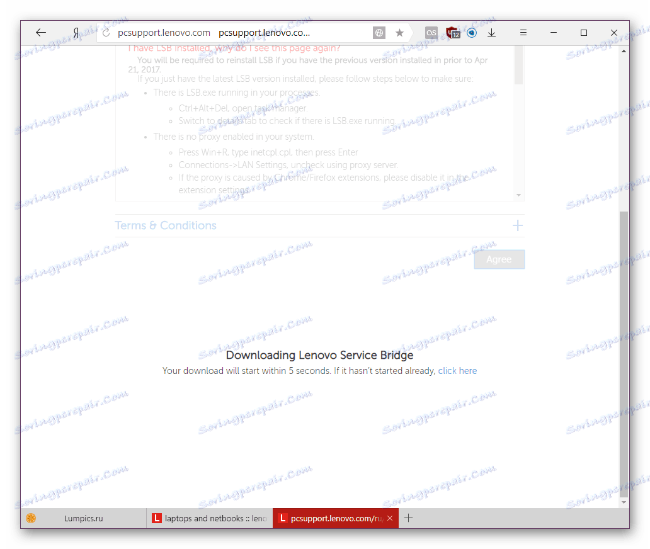Open the browser hamburger menu
Image resolution: width=650 pixels, height=549 pixels.
tap(523, 32)
